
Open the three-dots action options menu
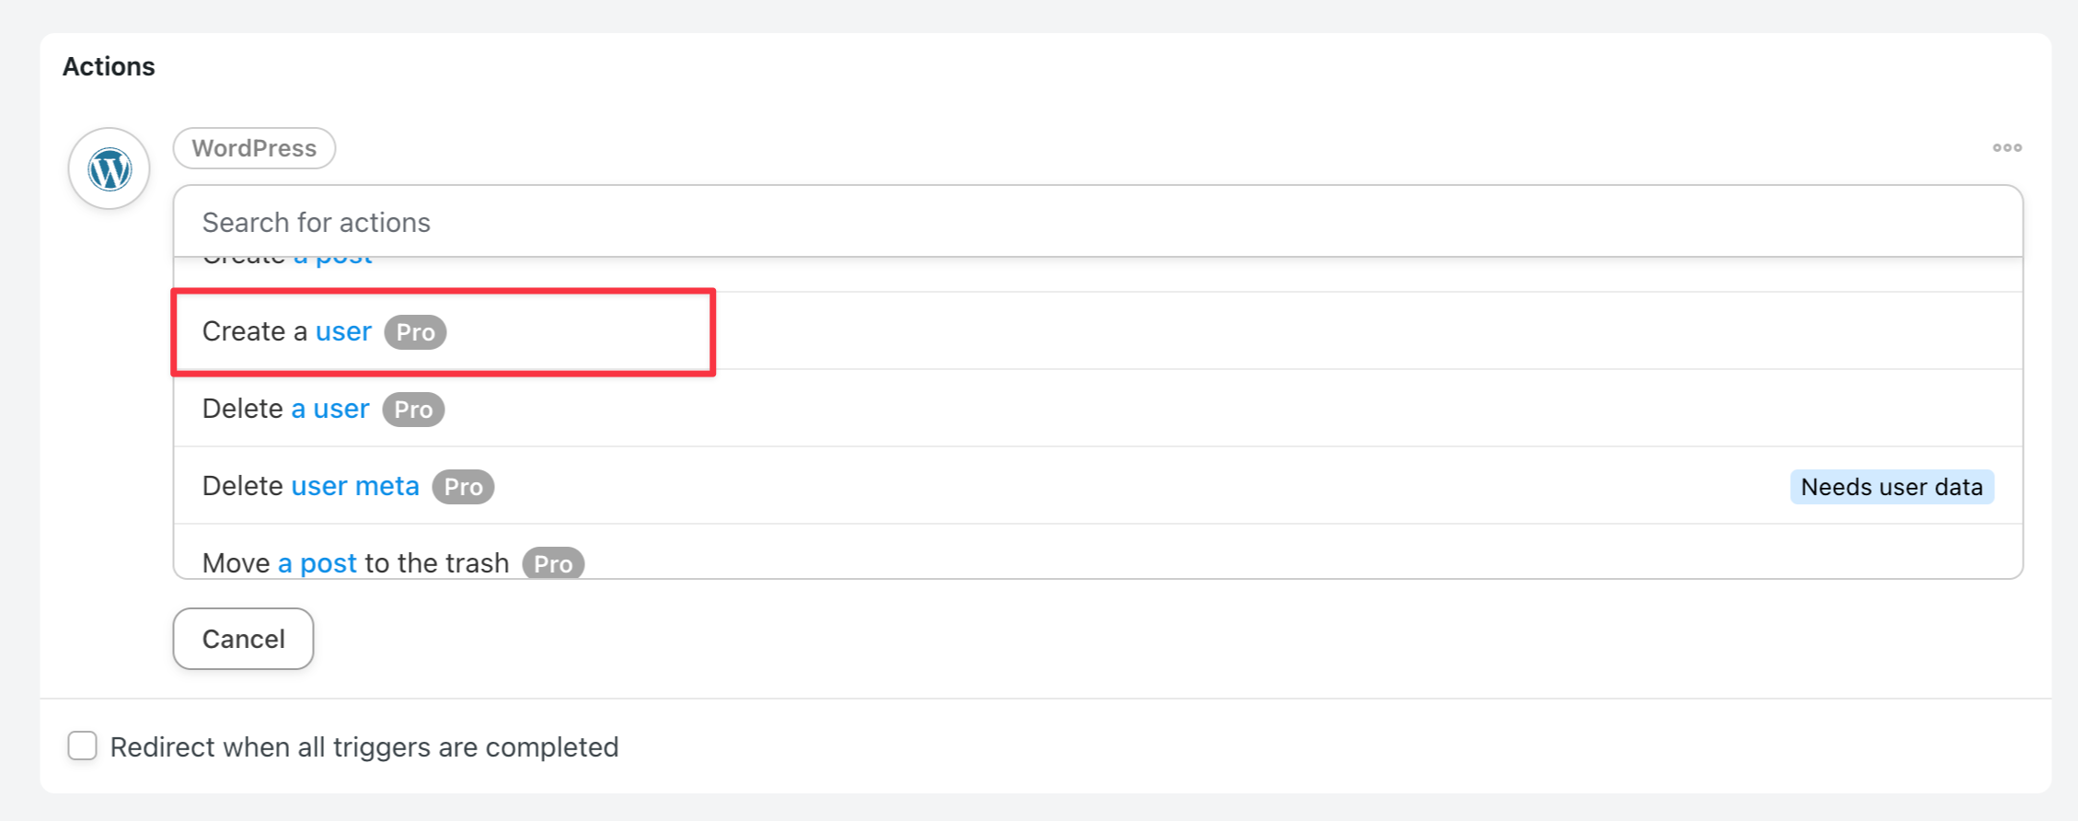[x=2007, y=147]
